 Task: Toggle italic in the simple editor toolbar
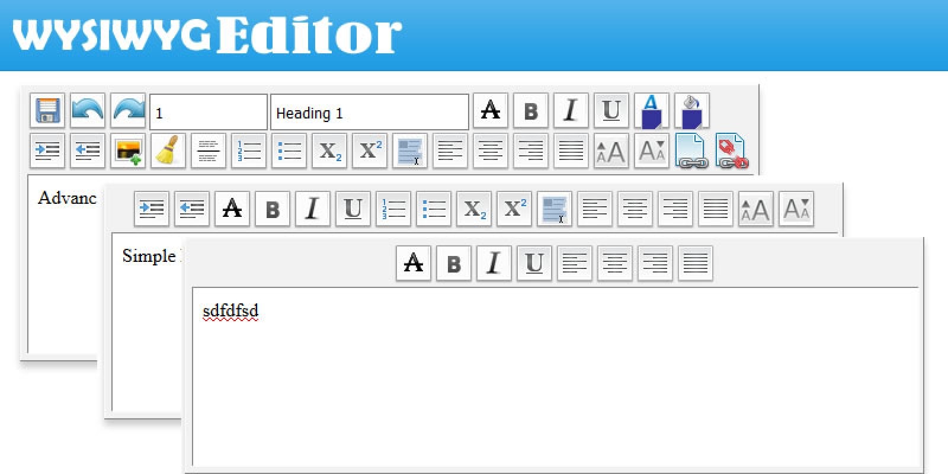313,209
